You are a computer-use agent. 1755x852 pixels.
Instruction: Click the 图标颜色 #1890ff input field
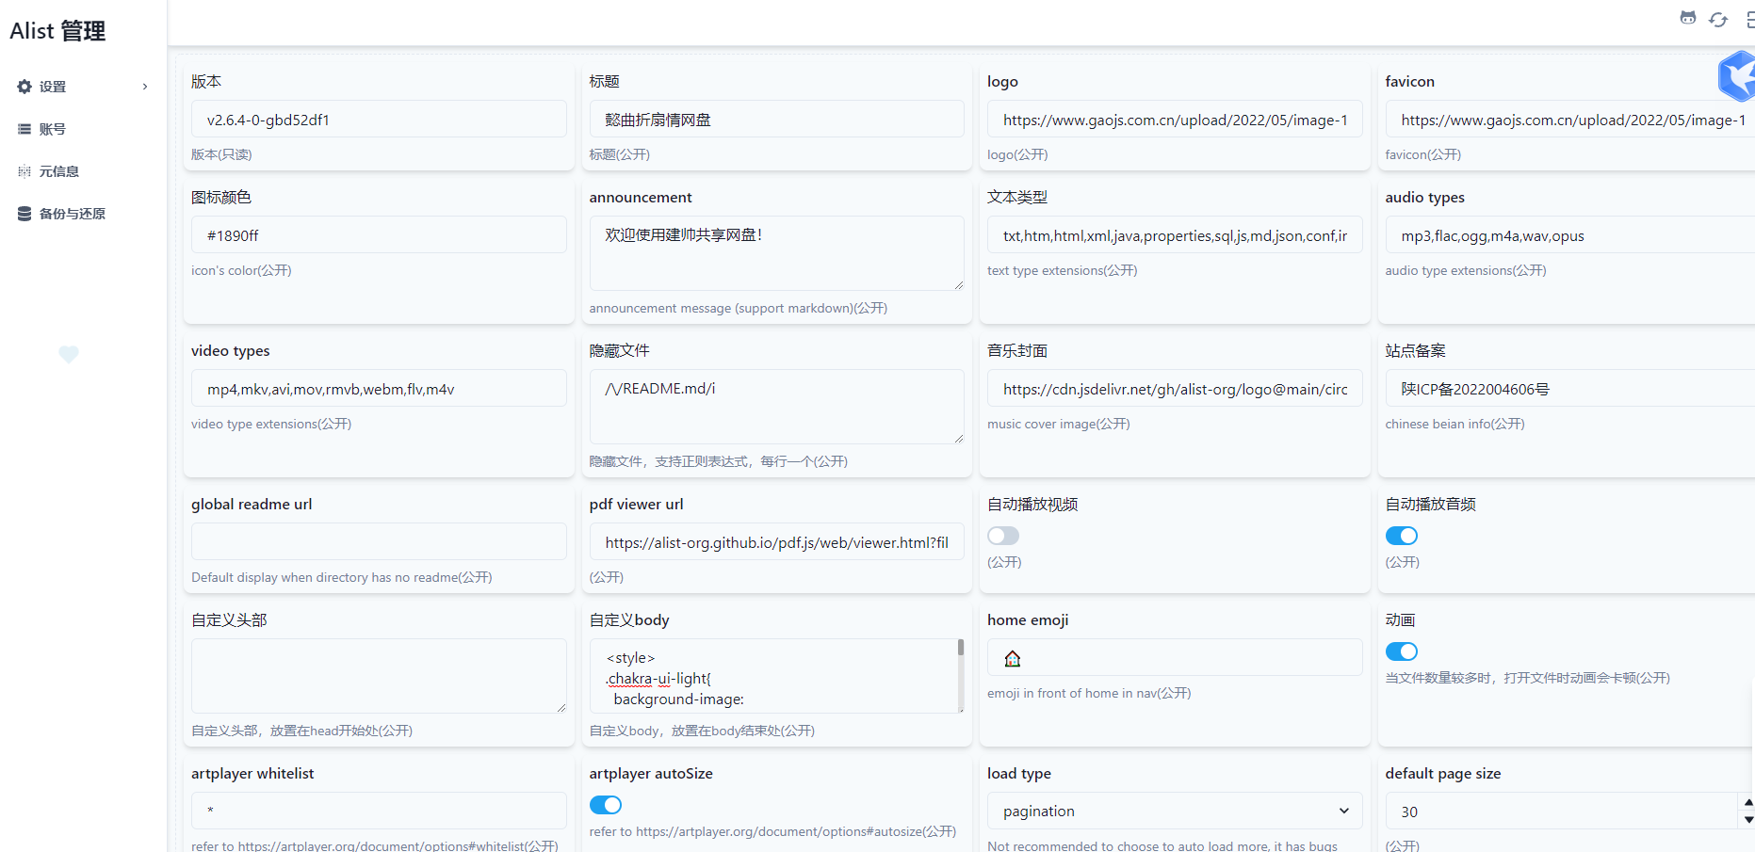click(x=379, y=235)
